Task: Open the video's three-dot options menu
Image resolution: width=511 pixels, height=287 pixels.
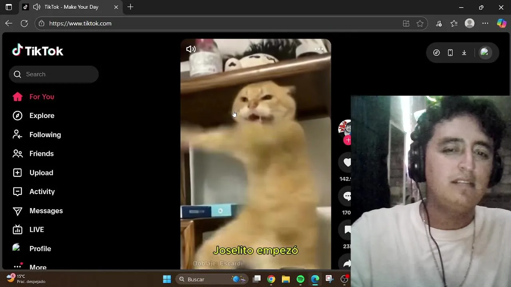Action: [319, 49]
